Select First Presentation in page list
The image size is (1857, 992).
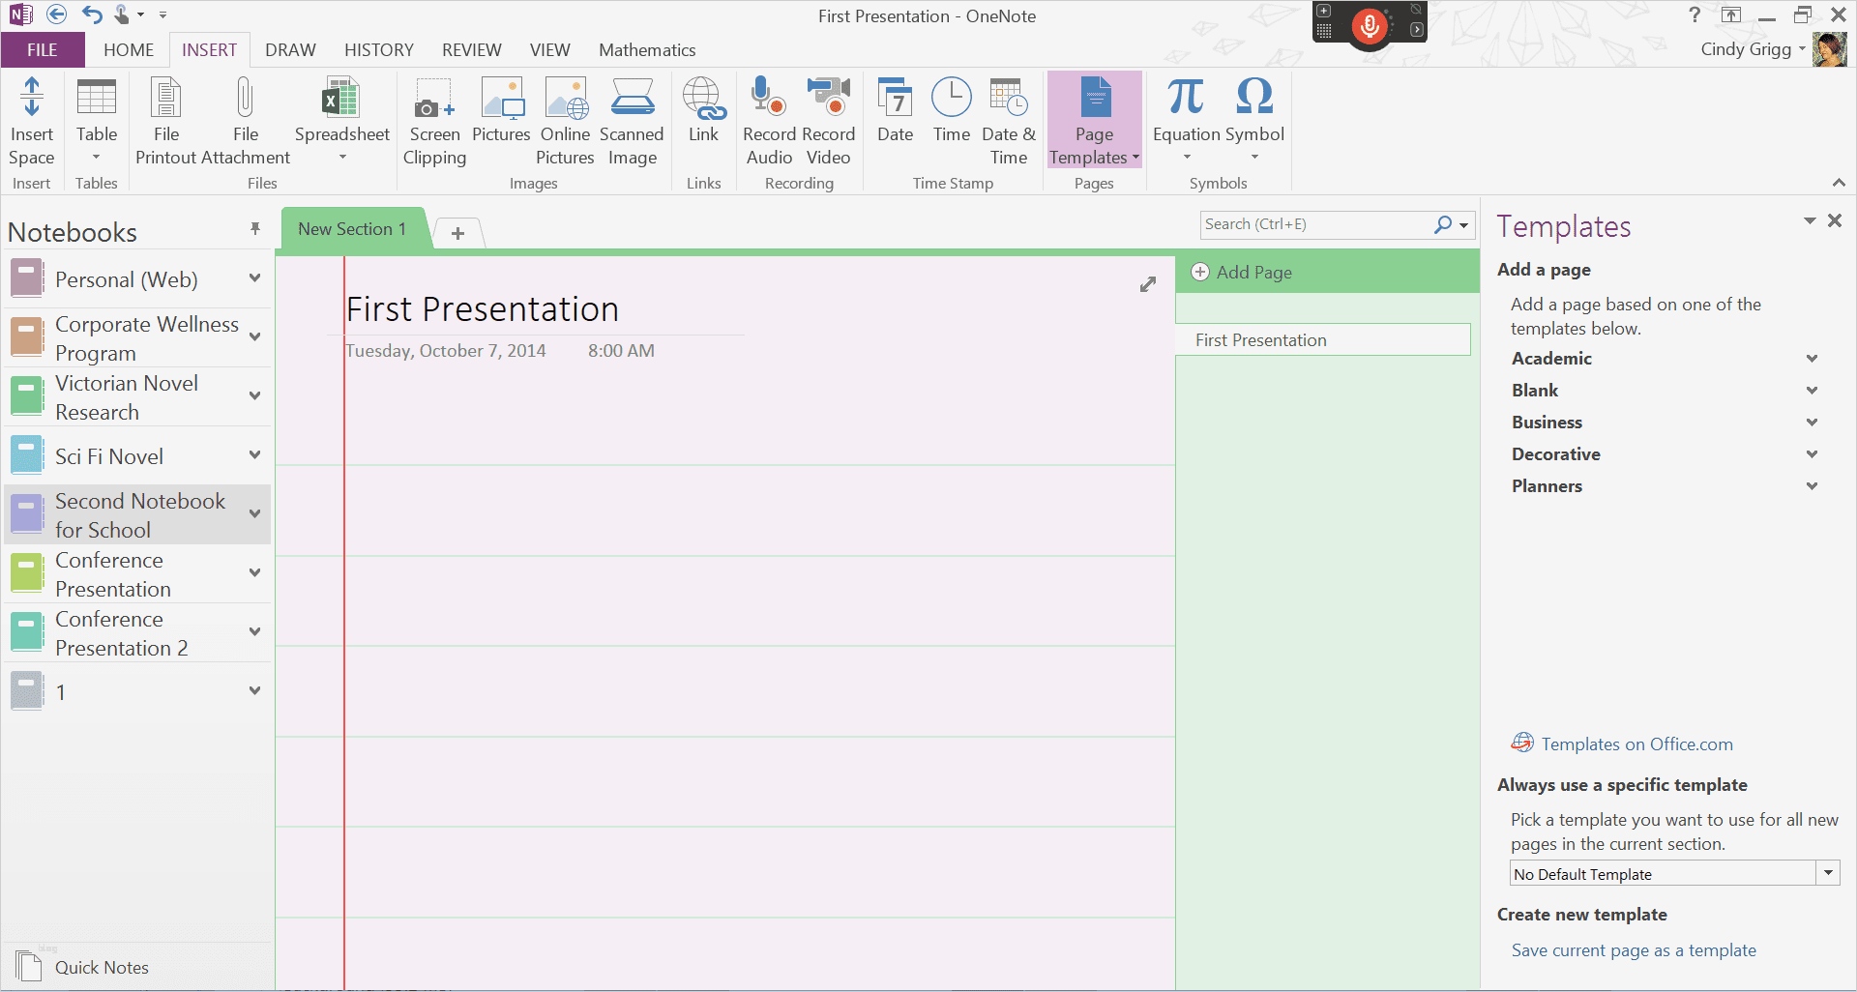coord(1323,340)
